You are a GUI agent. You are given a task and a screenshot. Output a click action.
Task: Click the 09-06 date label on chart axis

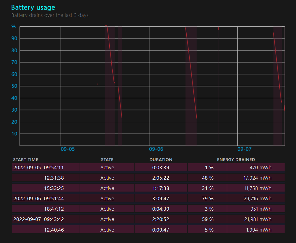pos(156,149)
